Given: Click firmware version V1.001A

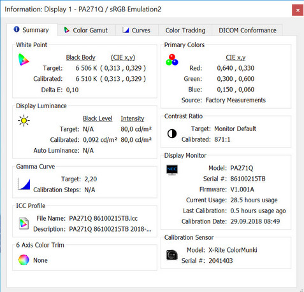Looking at the screenshot, I should coord(242,190).
